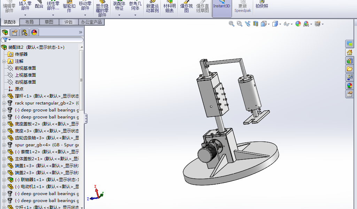
Task: Click the 拍快照 button
Action: [262, 5]
